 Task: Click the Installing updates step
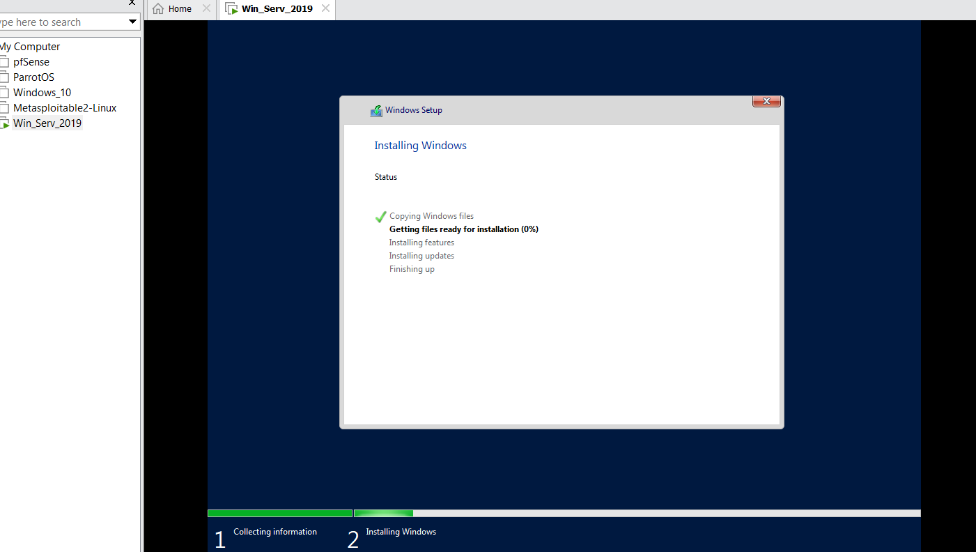coord(421,256)
